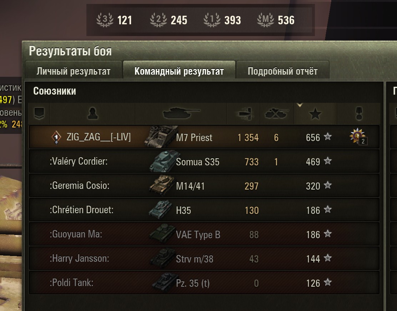Select player ZIG_ZAG__[-LIV] name
Viewport: 397px width, 311px height.
(x=99, y=137)
